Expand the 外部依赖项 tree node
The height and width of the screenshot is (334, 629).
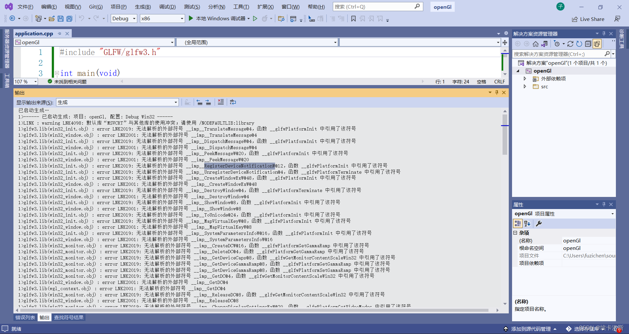pyautogui.click(x=525, y=79)
